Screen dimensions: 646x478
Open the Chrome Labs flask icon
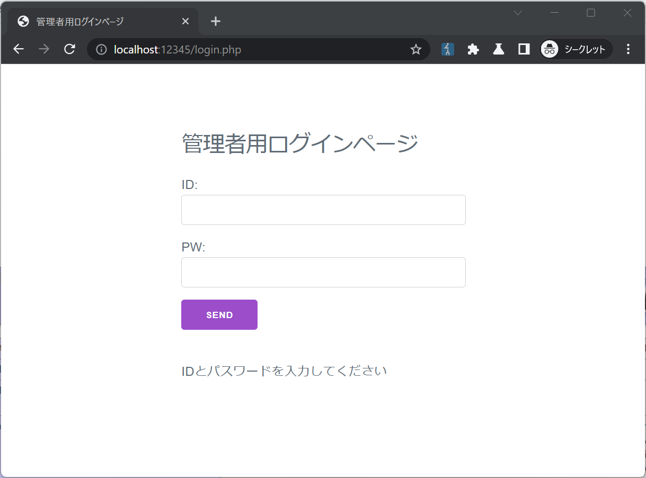click(x=499, y=49)
